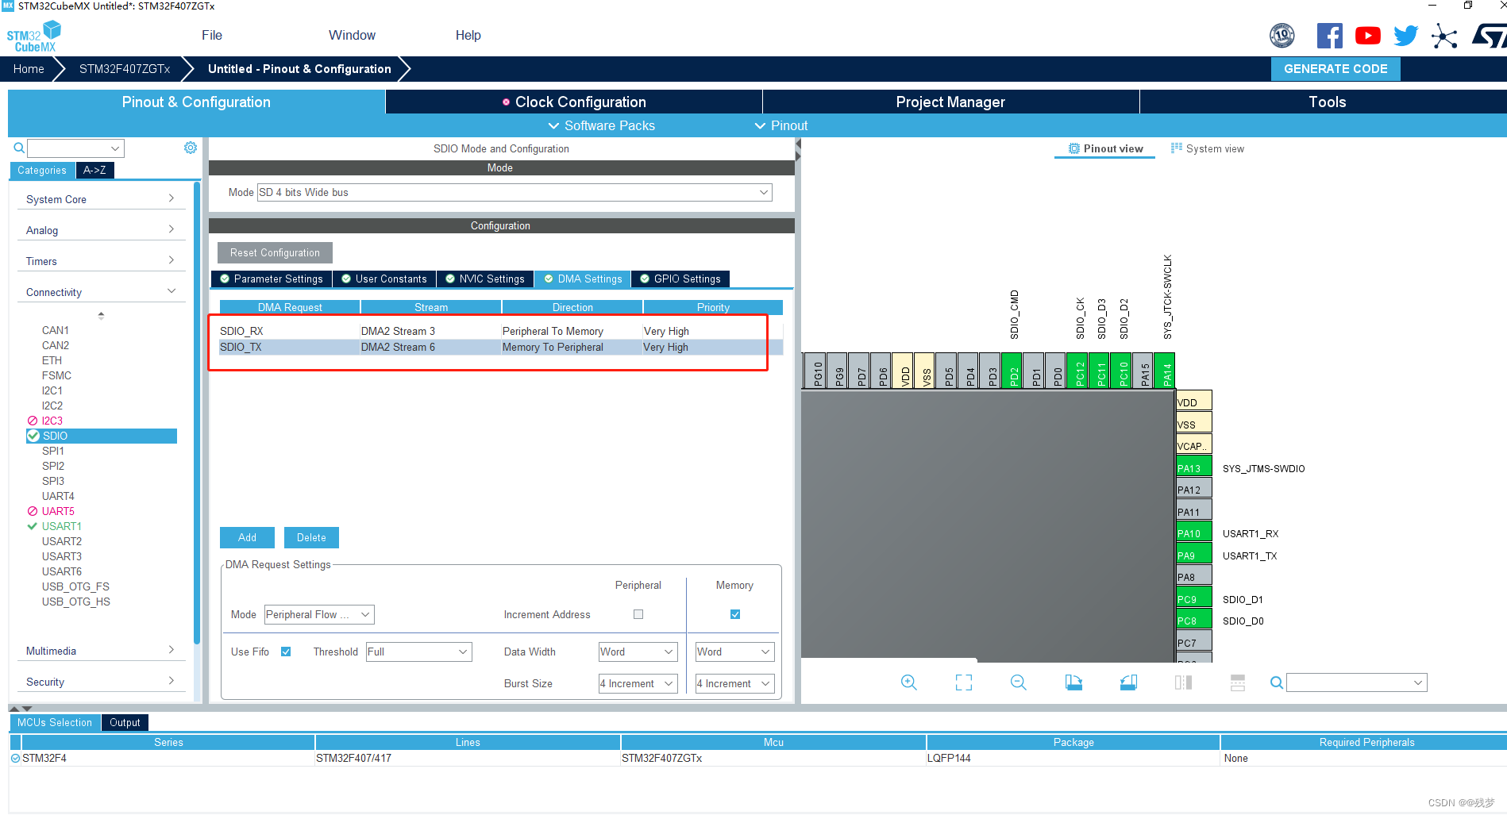Screen dimensions: 1507x815
Task: Switch to the A->Z sorting tab
Action: pos(94,170)
